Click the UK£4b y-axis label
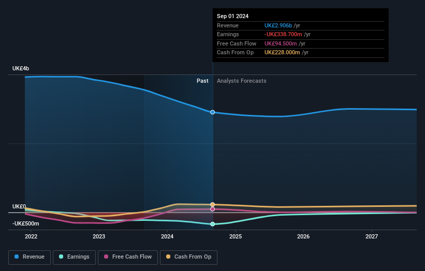The height and width of the screenshot is (271, 425). coord(21,68)
